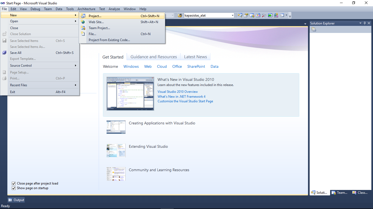Click the Properties Window toolbar icon
Image resolution: width=373 pixels, height=209 pixels.
(x=246, y=15)
